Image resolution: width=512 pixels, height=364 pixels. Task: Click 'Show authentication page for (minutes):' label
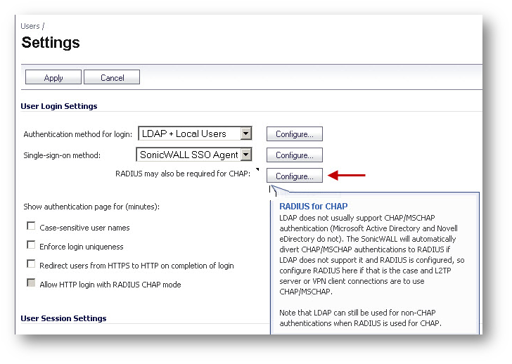coord(91,207)
